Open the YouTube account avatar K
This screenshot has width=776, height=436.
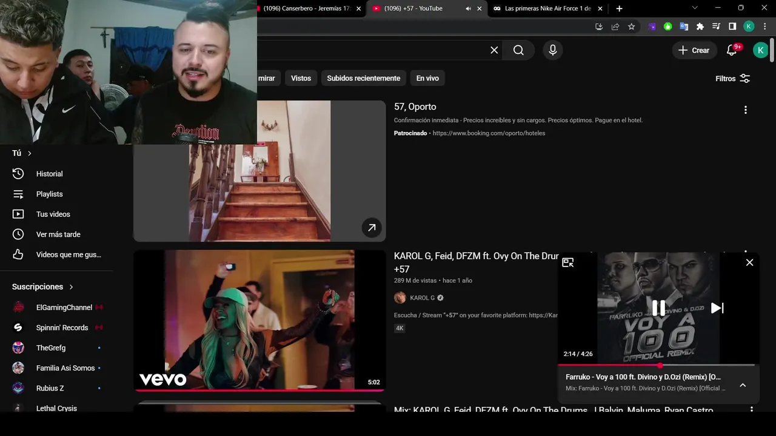coord(760,50)
